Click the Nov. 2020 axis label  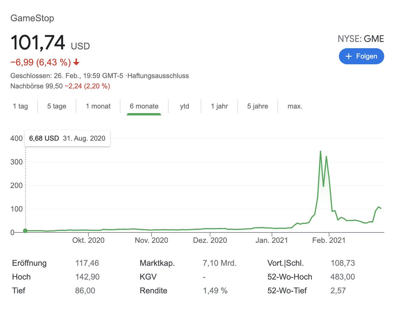click(x=152, y=240)
